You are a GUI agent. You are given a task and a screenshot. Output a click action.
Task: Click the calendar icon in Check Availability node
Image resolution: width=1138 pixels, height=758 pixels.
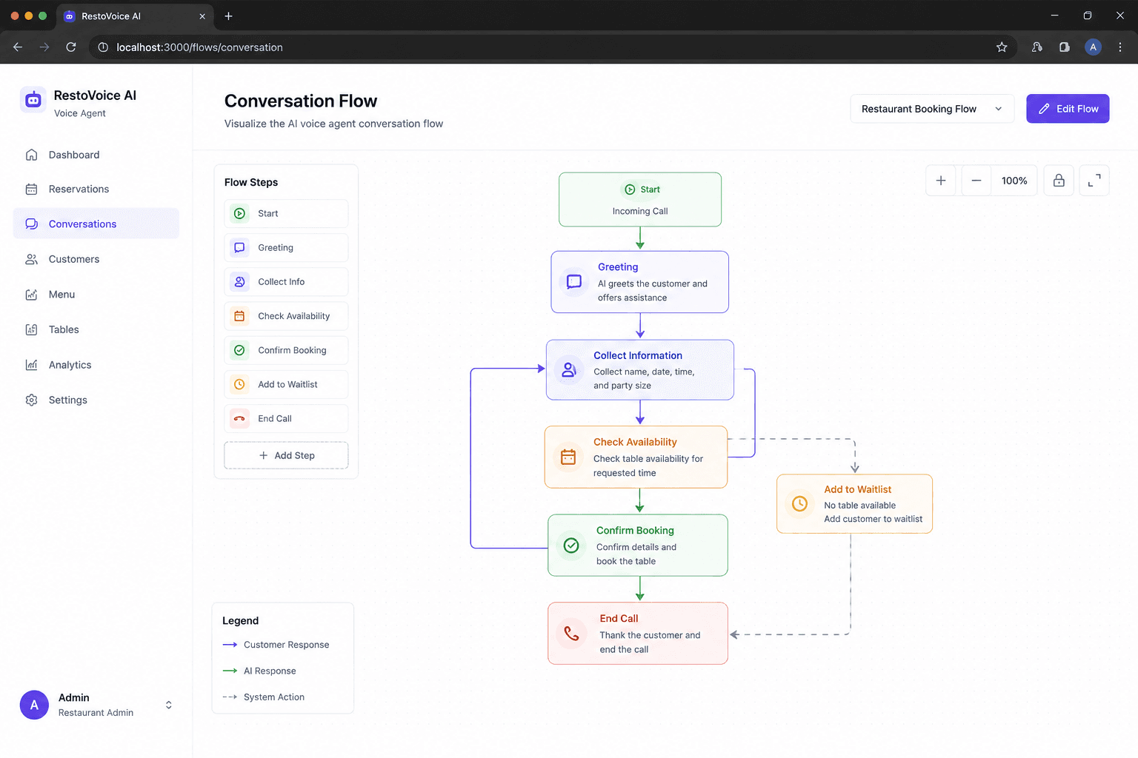(x=568, y=457)
